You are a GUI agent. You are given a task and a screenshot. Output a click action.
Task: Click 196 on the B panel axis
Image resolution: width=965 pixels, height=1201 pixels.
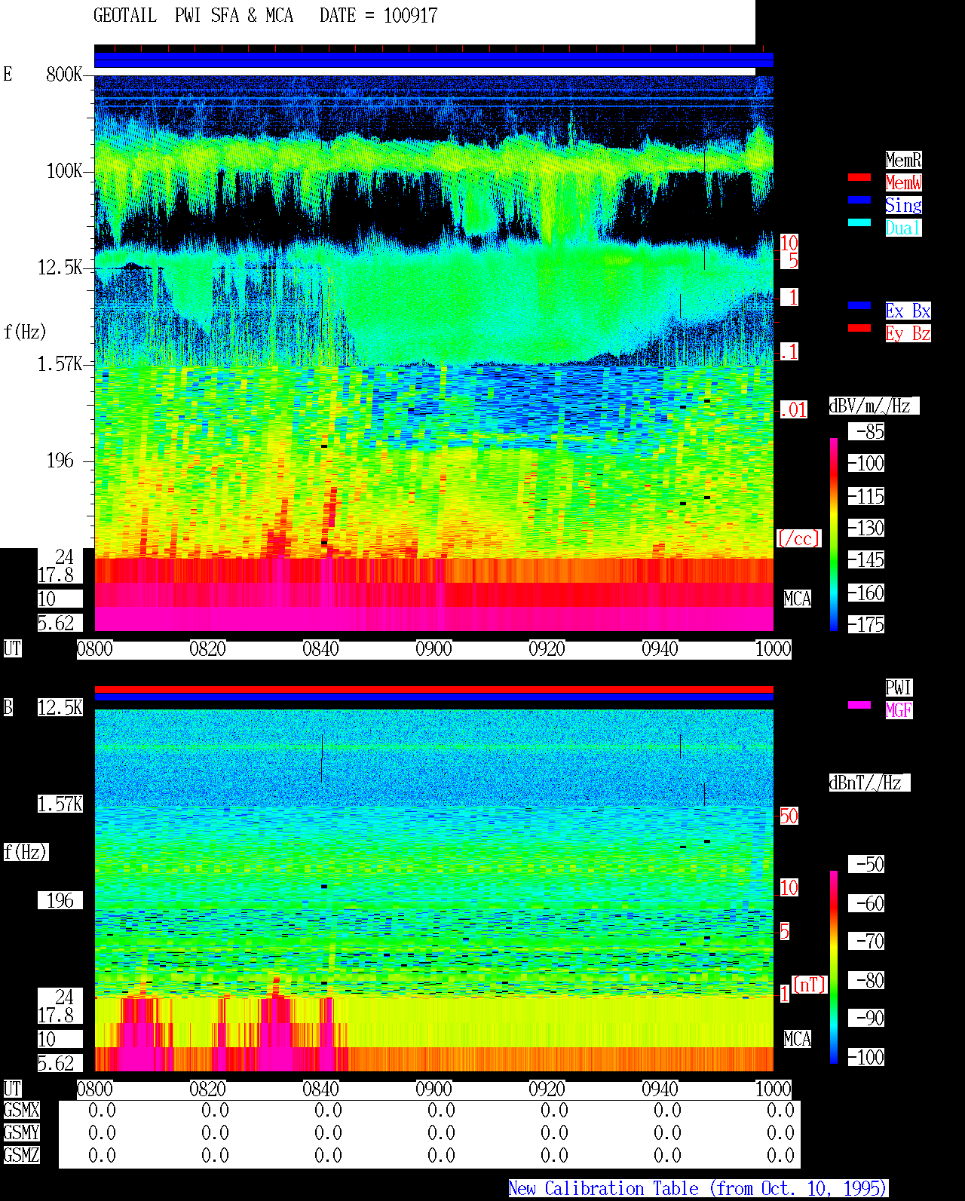coord(60,900)
